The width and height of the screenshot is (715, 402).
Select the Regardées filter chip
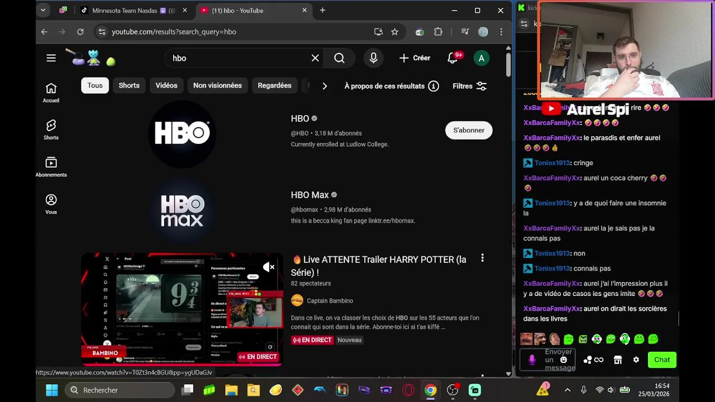274,85
